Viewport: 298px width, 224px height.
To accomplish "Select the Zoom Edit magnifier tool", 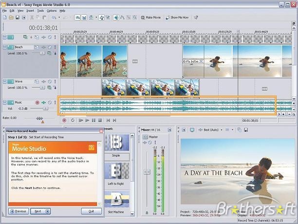I will [135, 18].
